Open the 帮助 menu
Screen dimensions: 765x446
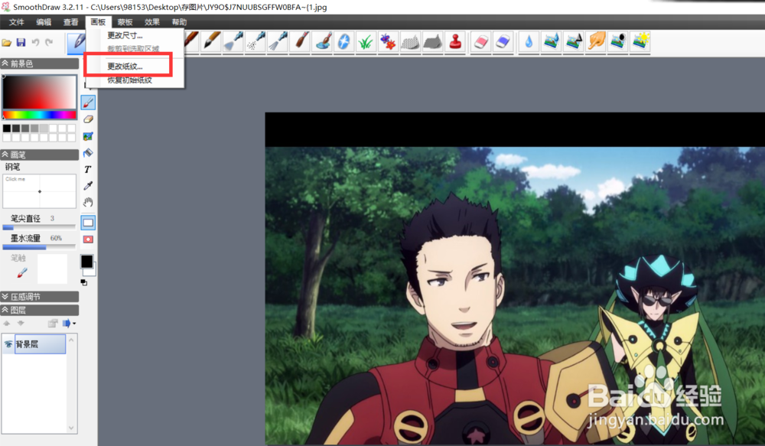tap(179, 22)
